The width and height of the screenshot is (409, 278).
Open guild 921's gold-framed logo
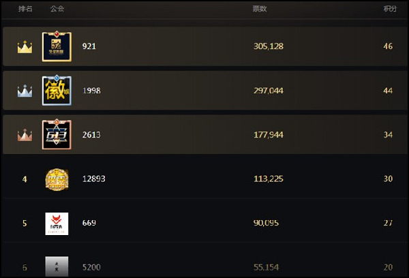pos(57,46)
